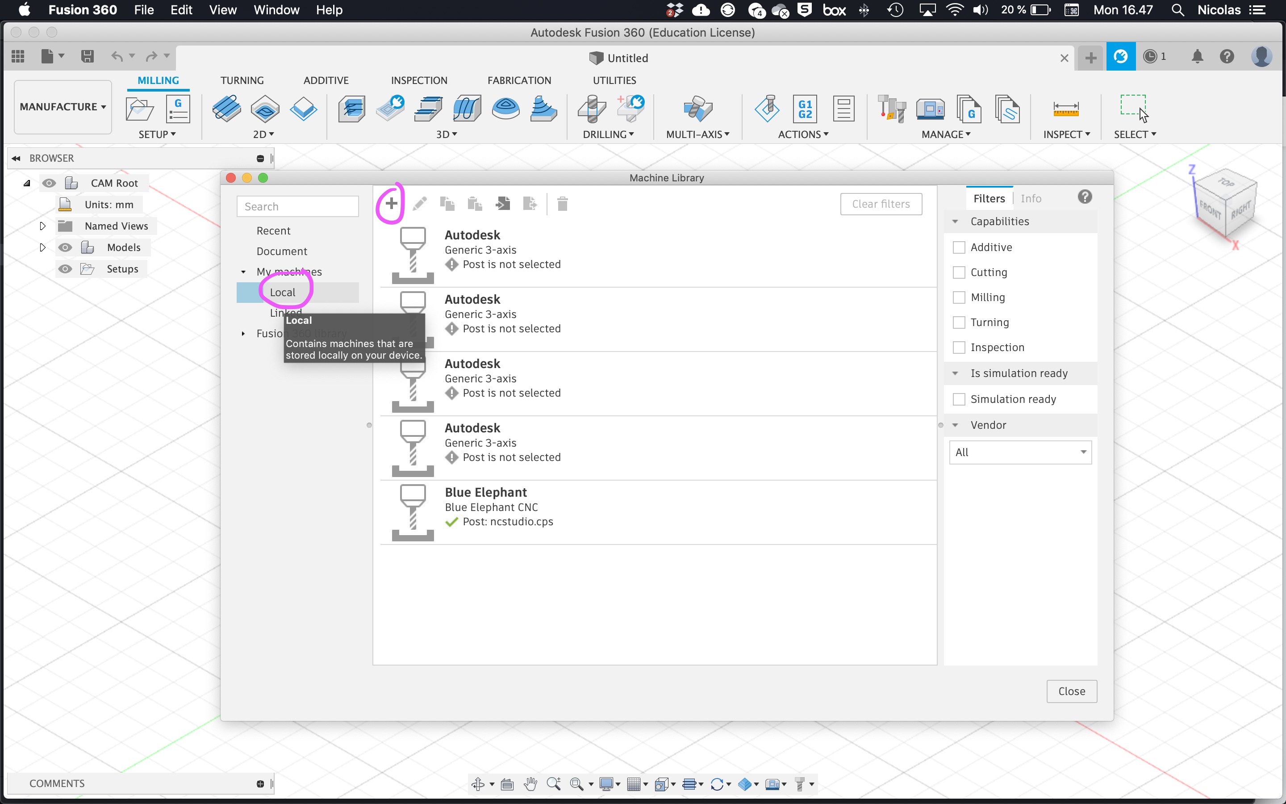Click the Face milling icon
Screen dimensions: 1286x804
[x=304, y=109]
